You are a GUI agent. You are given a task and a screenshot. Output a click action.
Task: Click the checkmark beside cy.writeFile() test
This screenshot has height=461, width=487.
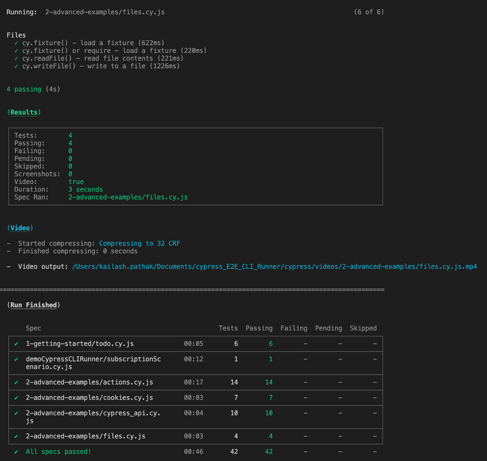(16, 66)
